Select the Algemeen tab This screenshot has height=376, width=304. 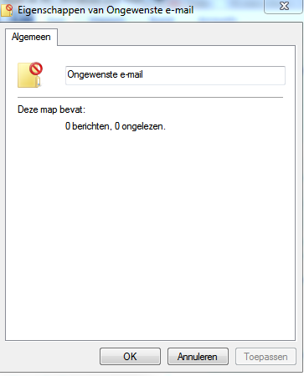(x=31, y=37)
